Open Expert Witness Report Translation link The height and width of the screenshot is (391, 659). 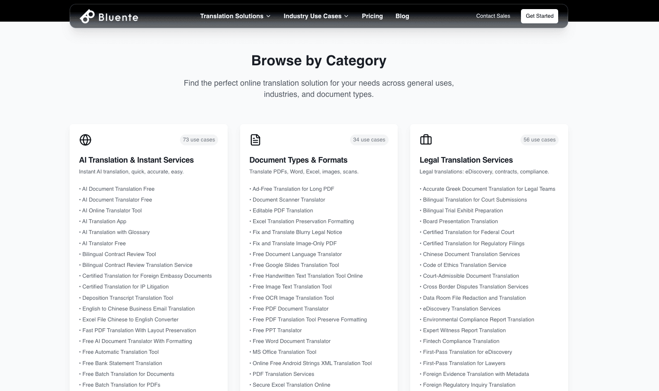(x=464, y=330)
